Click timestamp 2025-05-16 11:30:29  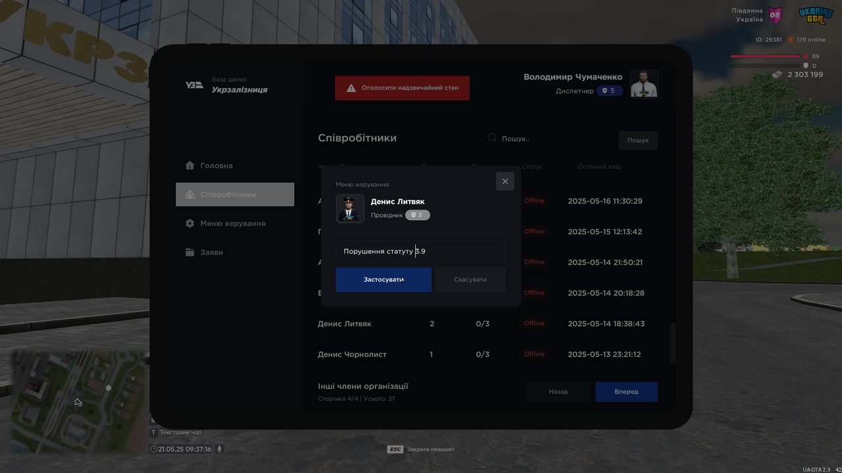[x=605, y=201]
